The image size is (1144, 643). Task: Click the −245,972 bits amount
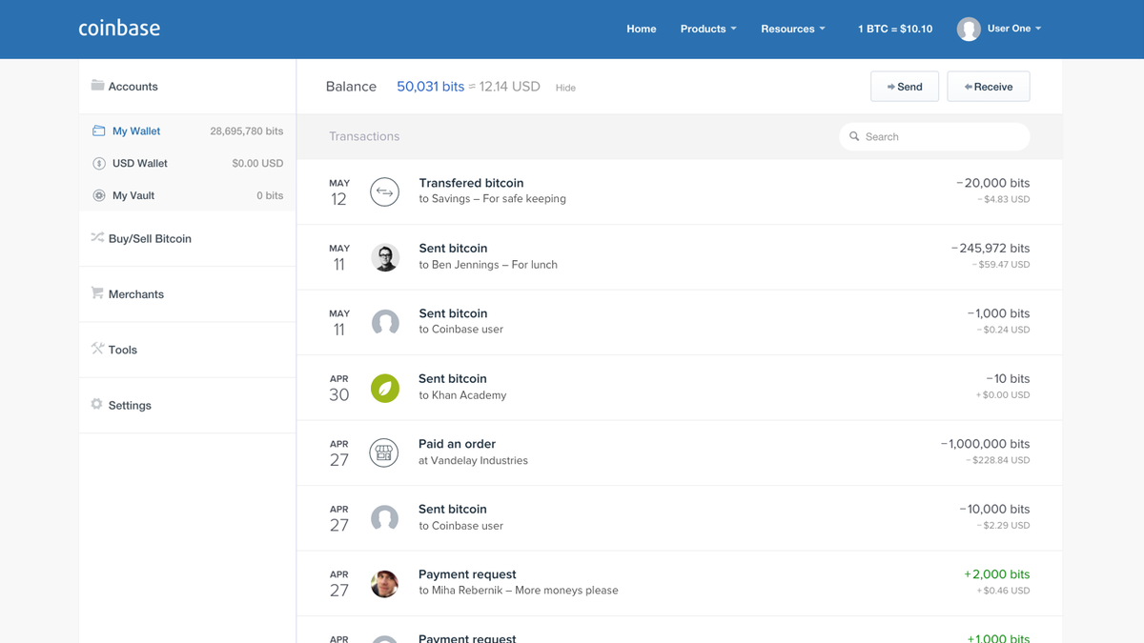click(991, 248)
